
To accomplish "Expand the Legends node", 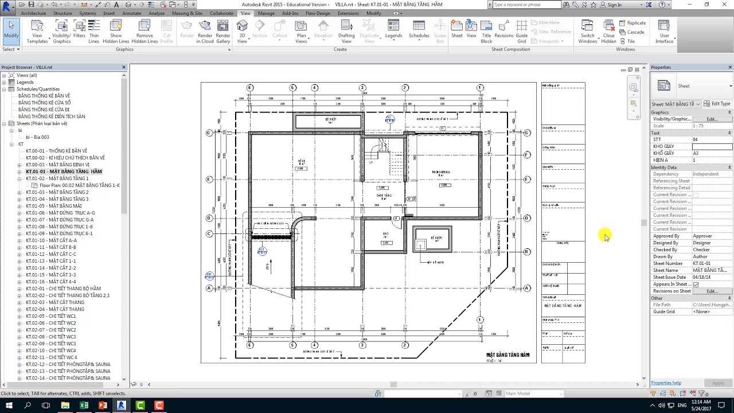I will tap(4, 82).
